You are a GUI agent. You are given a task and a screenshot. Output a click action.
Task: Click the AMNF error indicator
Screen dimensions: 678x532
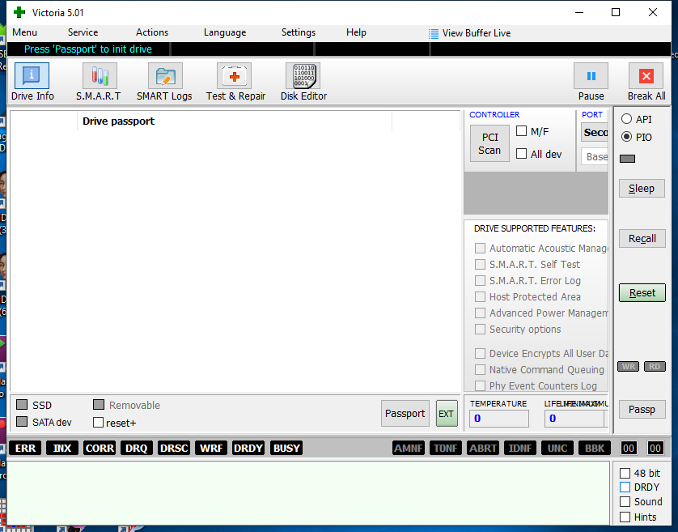409,448
